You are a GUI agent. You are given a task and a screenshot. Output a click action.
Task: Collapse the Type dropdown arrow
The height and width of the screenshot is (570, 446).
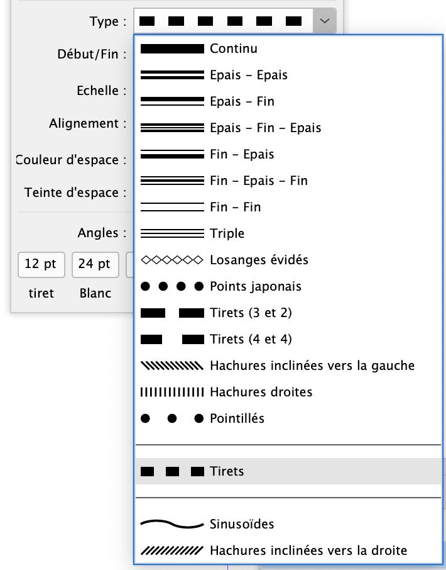(324, 21)
